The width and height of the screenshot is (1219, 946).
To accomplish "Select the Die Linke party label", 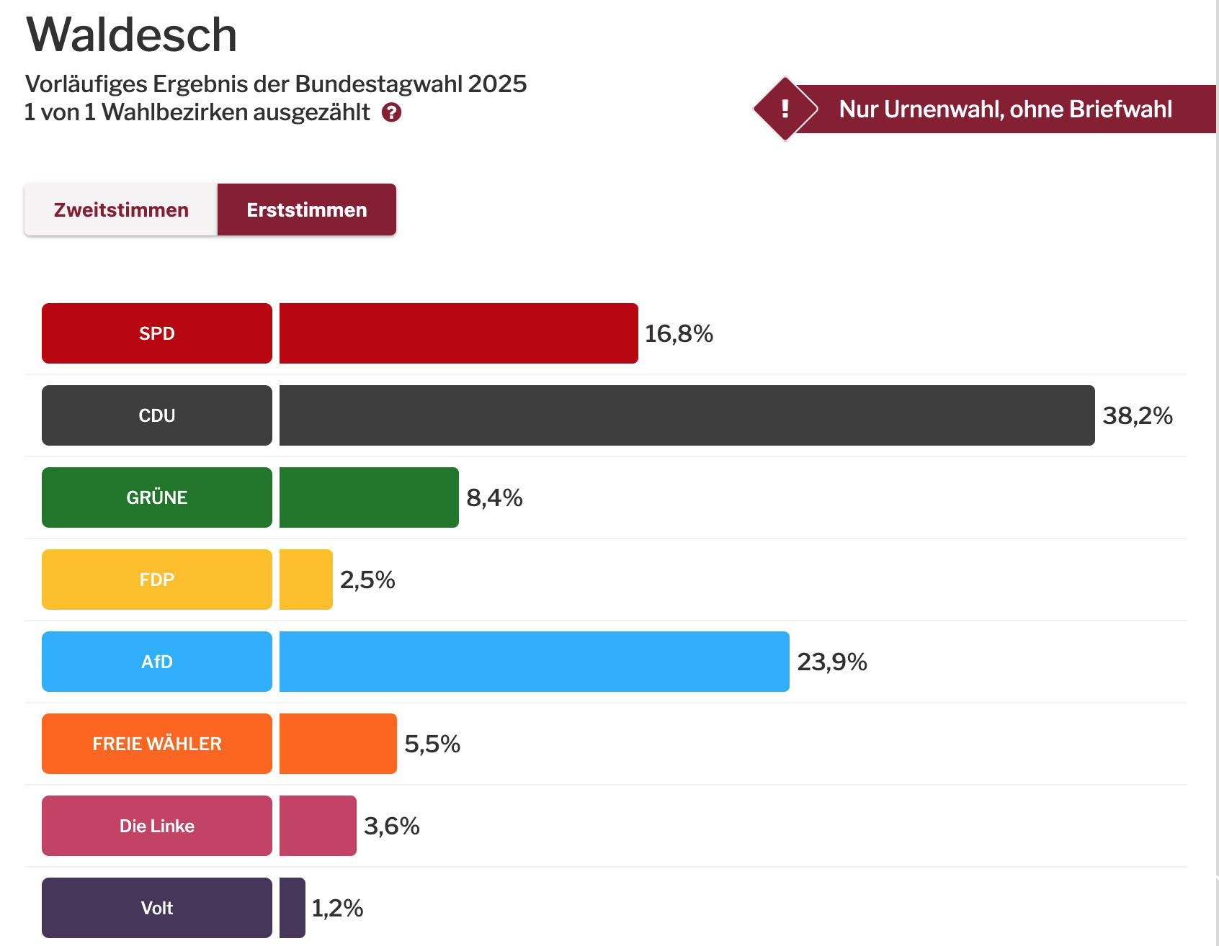I will point(156,826).
